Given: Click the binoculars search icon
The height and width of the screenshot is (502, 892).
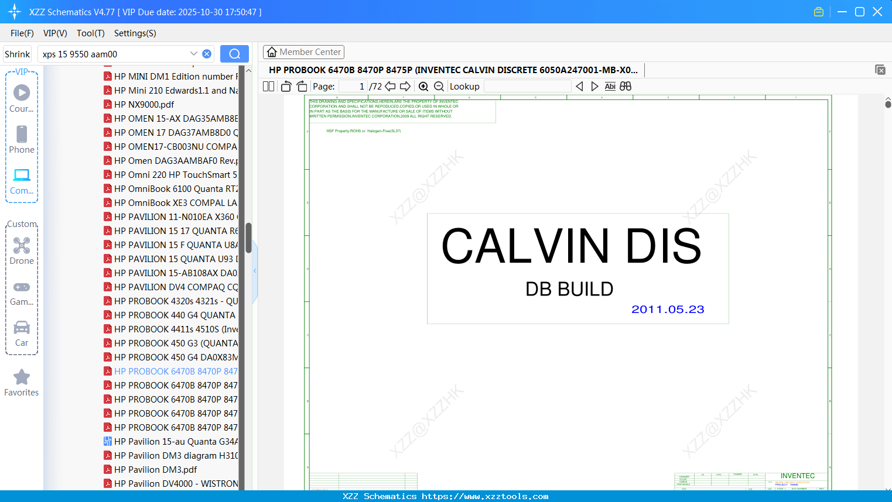Looking at the screenshot, I should (x=626, y=87).
